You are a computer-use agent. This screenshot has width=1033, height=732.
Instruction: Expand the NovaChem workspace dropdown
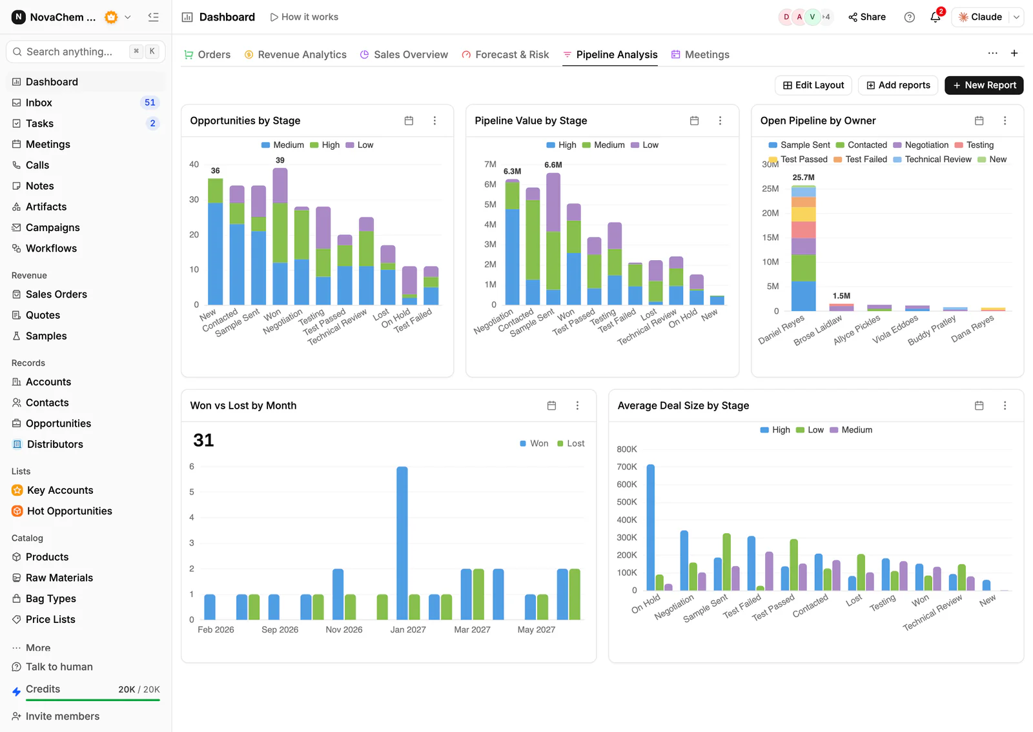coord(128,17)
